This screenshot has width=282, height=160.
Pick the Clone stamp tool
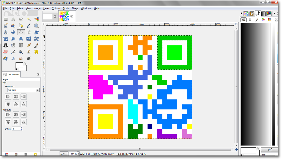point(29,52)
